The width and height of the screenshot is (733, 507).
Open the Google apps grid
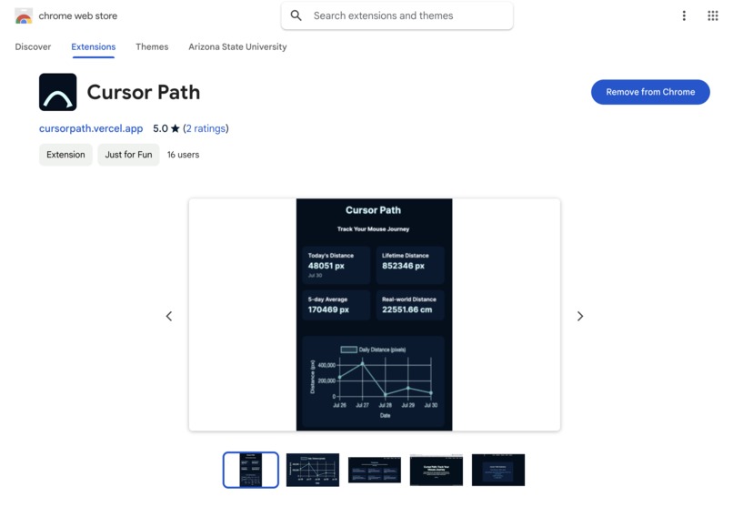point(712,15)
